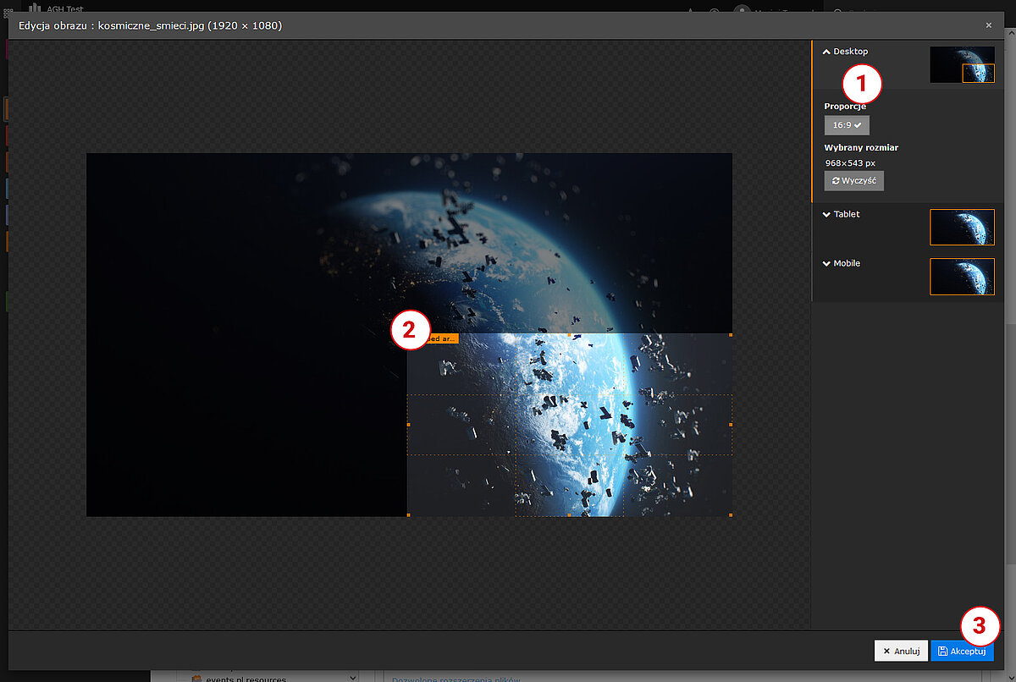This screenshot has height=682, width=1016.
Task: Click Wyczyść to reset the crop
Action: pyautogui.click(x=853, y=181)
